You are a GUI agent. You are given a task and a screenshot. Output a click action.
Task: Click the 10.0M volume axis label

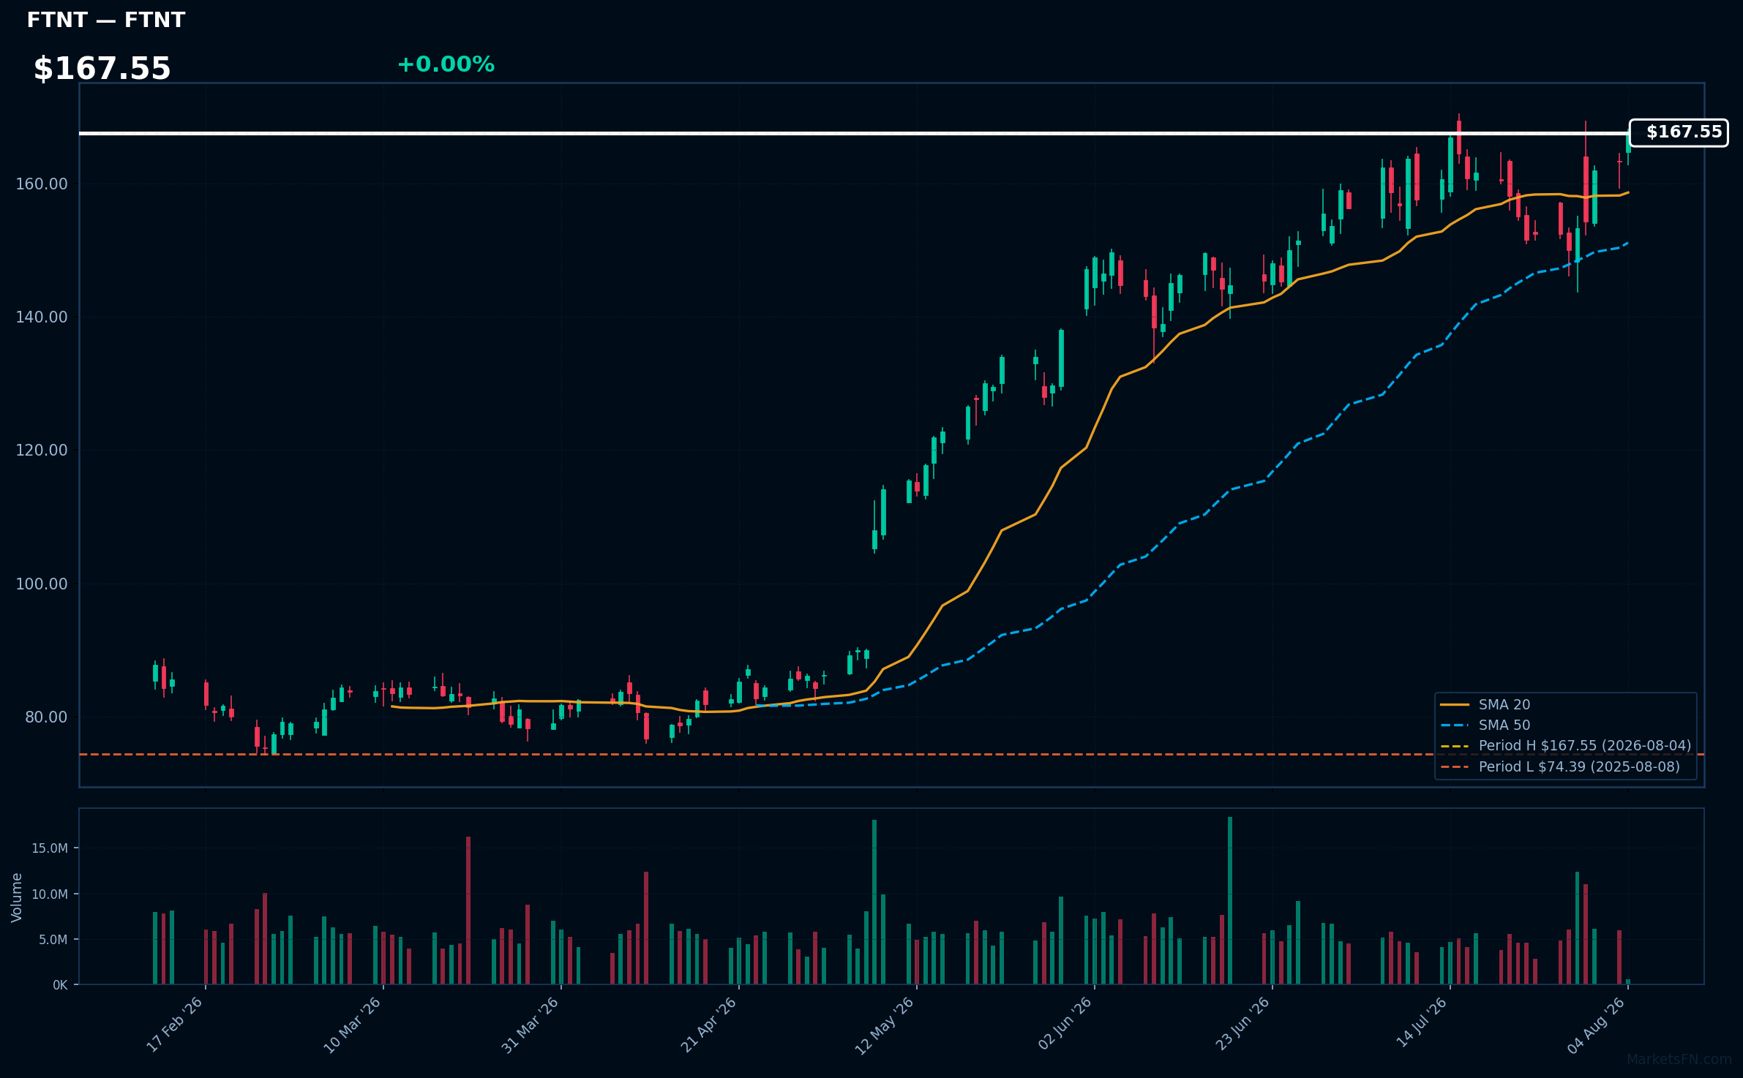point(50,894)
